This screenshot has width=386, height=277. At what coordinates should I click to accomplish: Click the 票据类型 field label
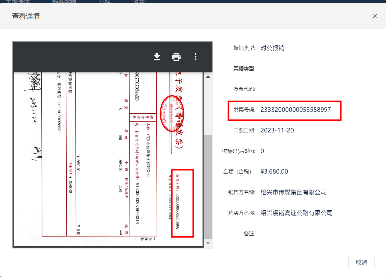point(244,69)
